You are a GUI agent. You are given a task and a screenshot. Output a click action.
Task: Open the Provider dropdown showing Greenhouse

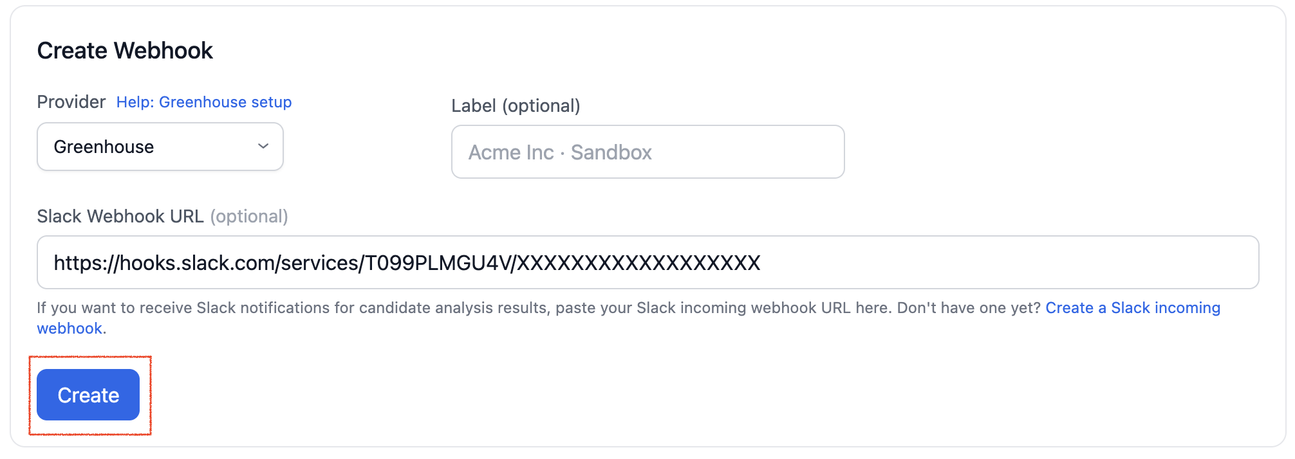click(x=160, y=147)
